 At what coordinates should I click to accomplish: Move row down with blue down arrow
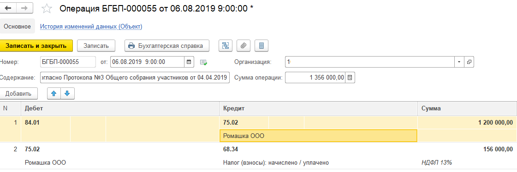point(68,93)
